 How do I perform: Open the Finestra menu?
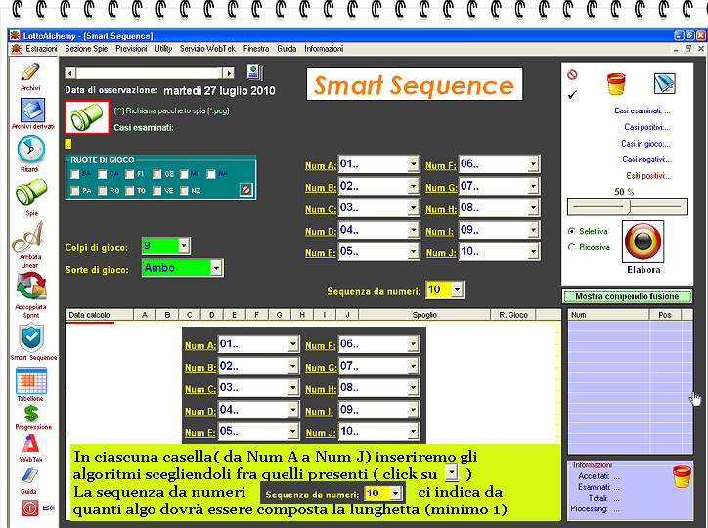256,48
